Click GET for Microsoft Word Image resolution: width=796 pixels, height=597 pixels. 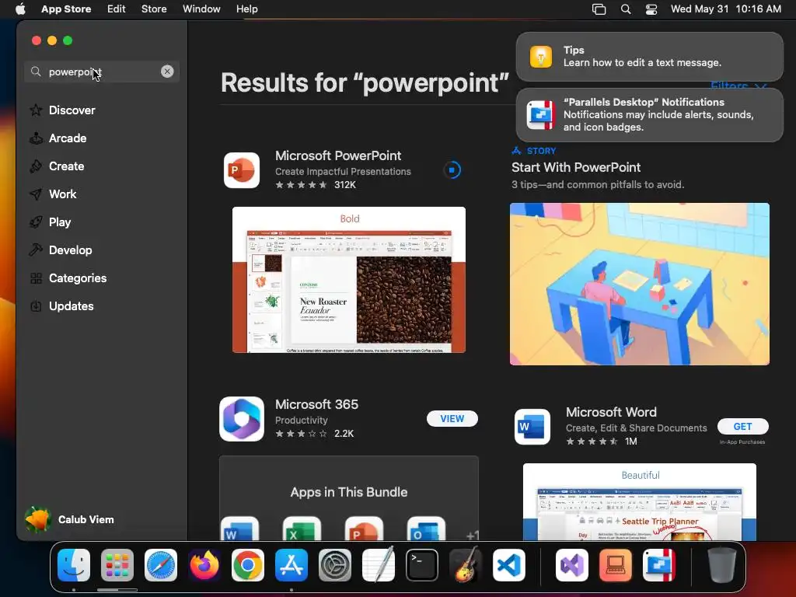point(742,427)
